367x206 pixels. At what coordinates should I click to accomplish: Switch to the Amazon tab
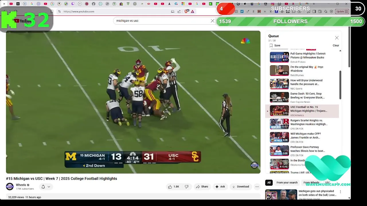59,4
